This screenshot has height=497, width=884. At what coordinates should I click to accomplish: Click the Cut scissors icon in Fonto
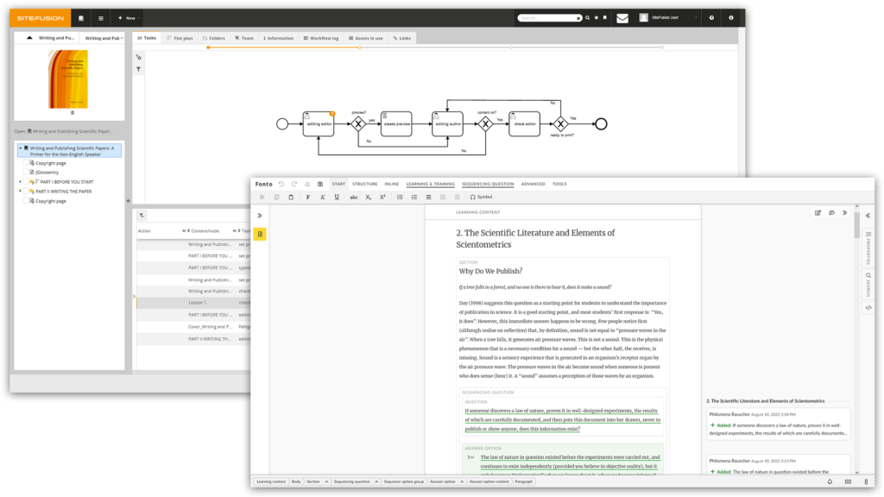click(x=262, y=198)
